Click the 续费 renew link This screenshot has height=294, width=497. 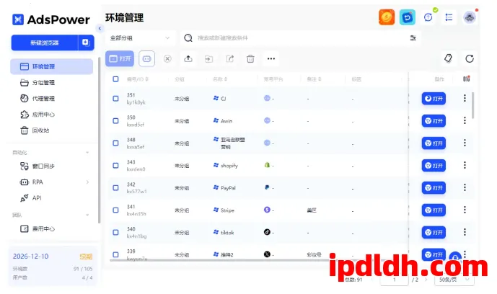(x=86, y=257)
